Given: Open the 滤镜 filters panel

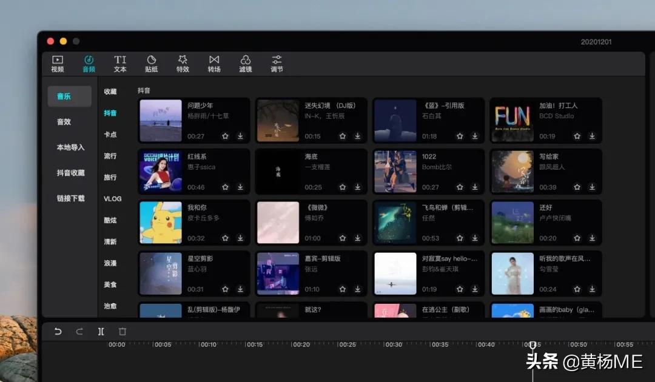Looking at the screenshot, I should point(245,64).
